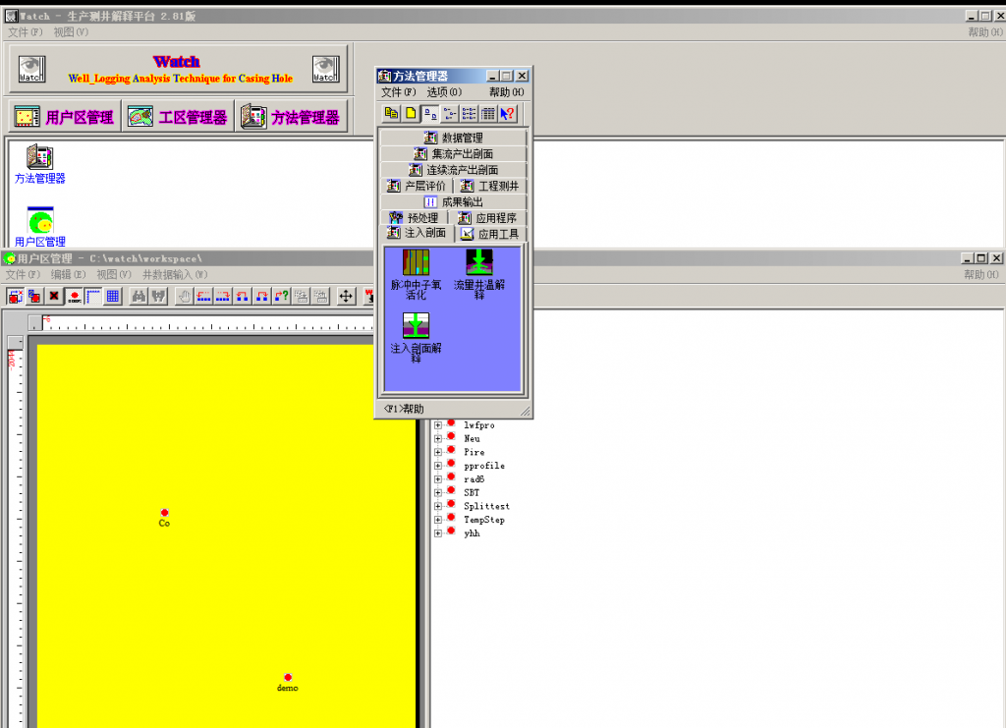Viewport: 1006px width, 728px height.
Task: Click the first binoculars search icon
Action: pos(139,296)
